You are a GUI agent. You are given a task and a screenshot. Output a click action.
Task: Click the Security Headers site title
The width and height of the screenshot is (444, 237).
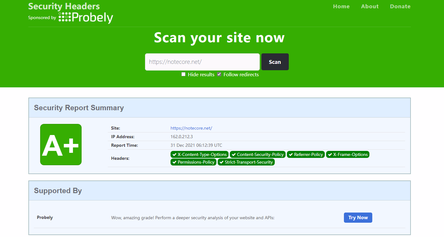[x=64, y=6]
